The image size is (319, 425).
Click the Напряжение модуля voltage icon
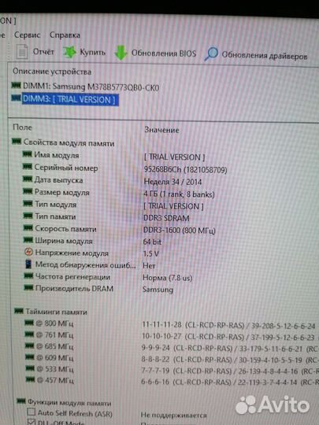28,252
